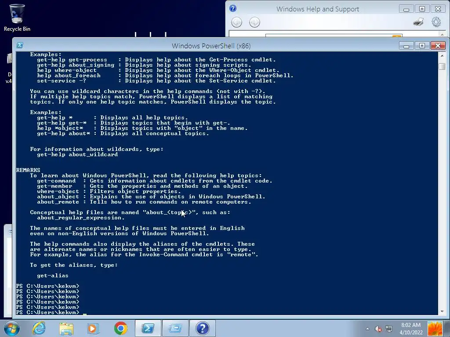Click the last PS C:\Users\kekvm> prompt
Viewport: 450px width, 337px height.
pyautogui.click(x=47, y=312)
